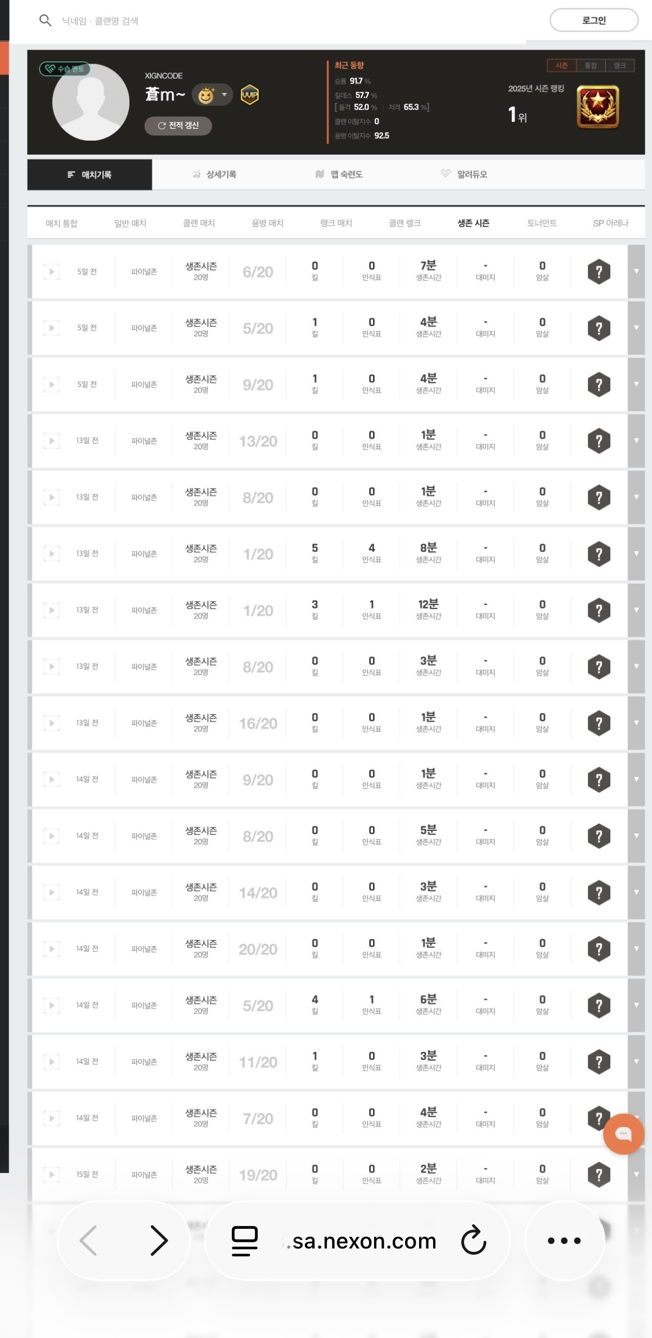The image size is (652, 1338).
Task: Click the VVIP badge icon
Action: pos(250,95)
